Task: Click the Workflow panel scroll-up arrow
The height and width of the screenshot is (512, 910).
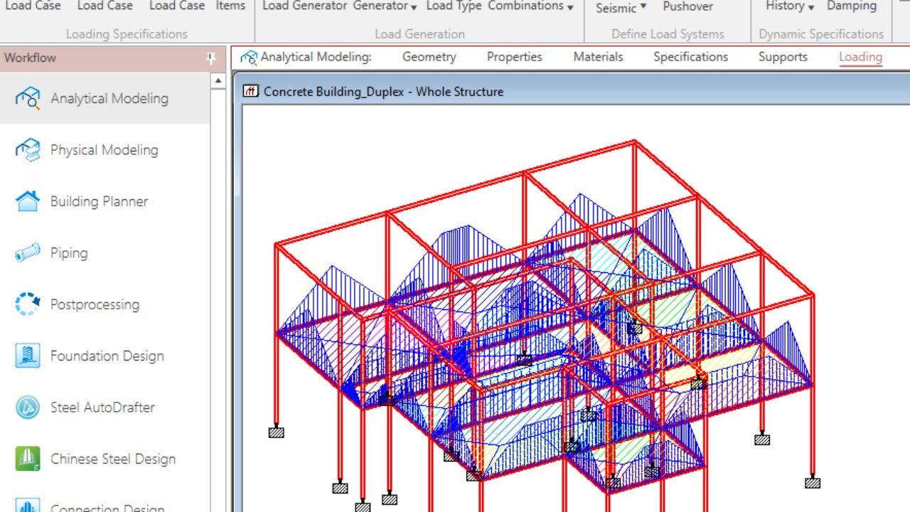Action: 218,82
